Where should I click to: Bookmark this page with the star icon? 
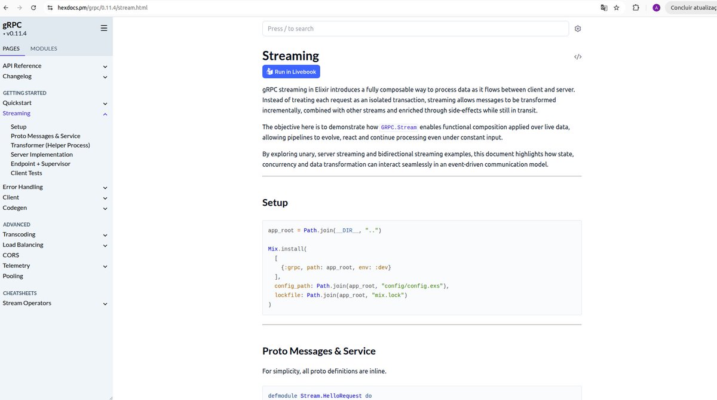tap(617, 8)
